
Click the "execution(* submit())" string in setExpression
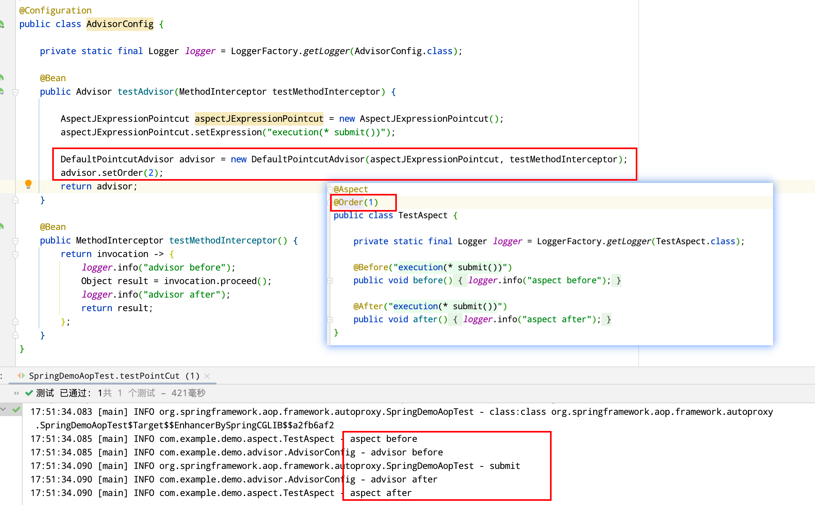coord(326,132)
